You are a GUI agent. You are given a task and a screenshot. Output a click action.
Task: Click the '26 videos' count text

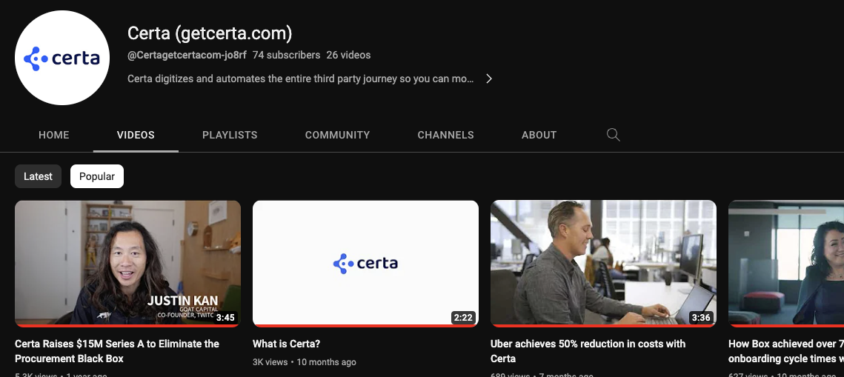coord(348,55)
